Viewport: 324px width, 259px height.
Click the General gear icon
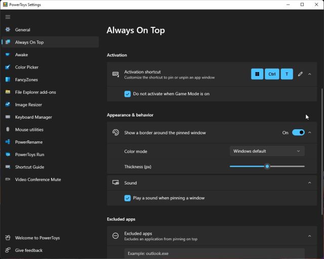click(8, 29)
